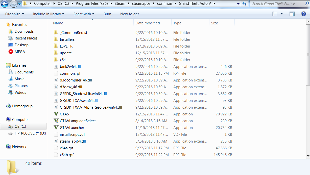Click the x64 folder icon
Image resolution: width=310 pixels, height=175 pixels.
[56, 60]
